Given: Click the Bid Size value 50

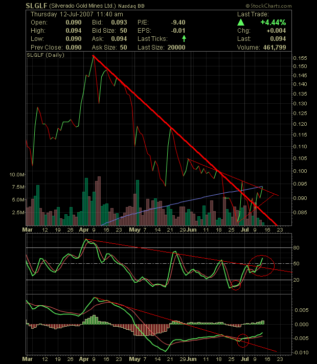Looking at the screenshot, I should click(x=123, y=31).
